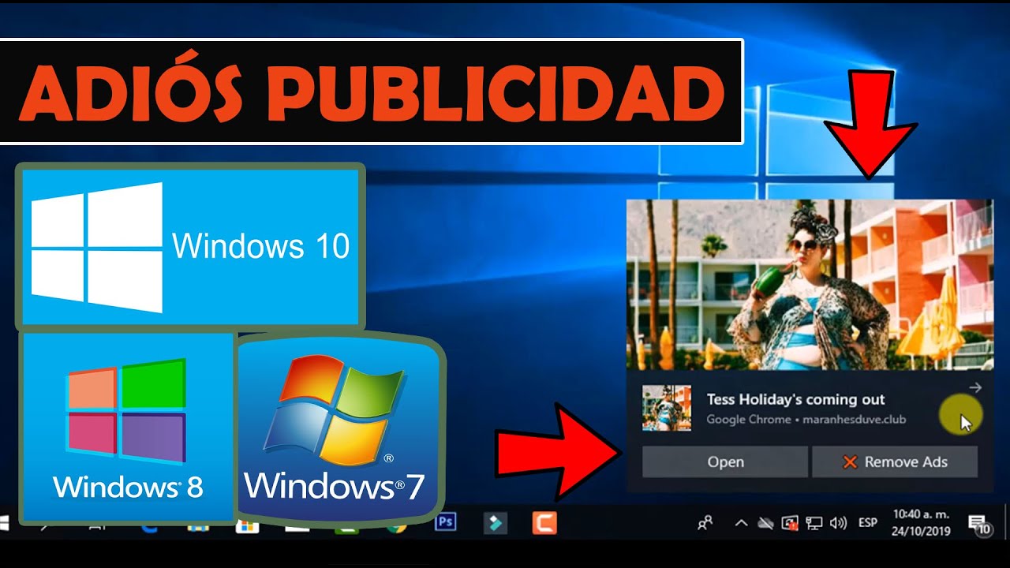Open the OneDrive cloud tray icon
Image resolution: width=1010 pixels, height=568 pixels.
765,522
